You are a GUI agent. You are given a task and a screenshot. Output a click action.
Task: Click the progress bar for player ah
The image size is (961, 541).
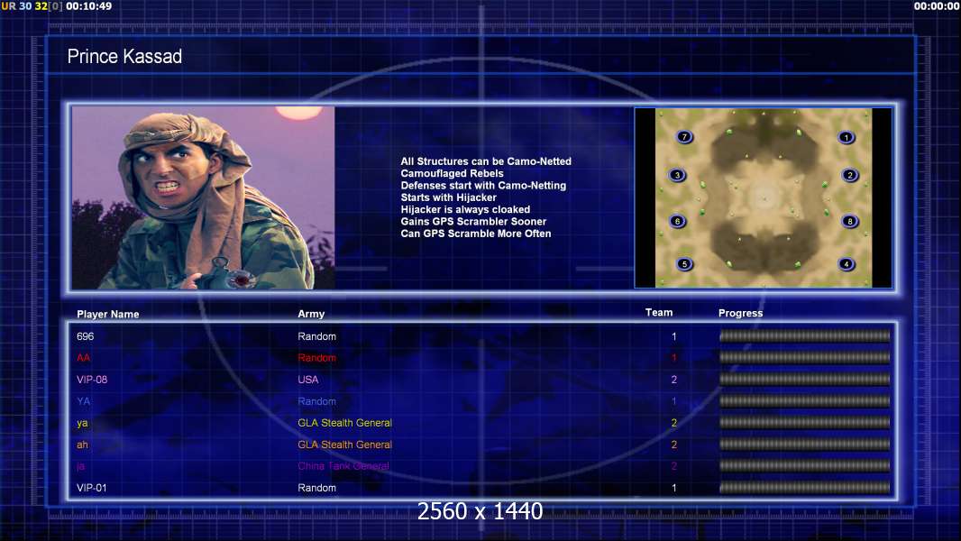coord(805,445)
